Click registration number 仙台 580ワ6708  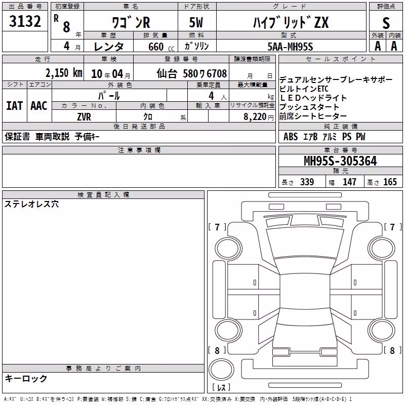coord(192,73)
